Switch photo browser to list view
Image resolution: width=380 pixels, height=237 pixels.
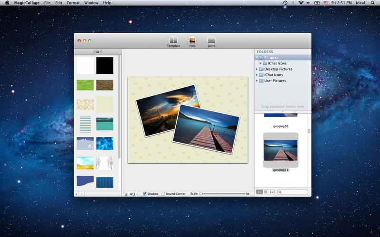[266, 192]
